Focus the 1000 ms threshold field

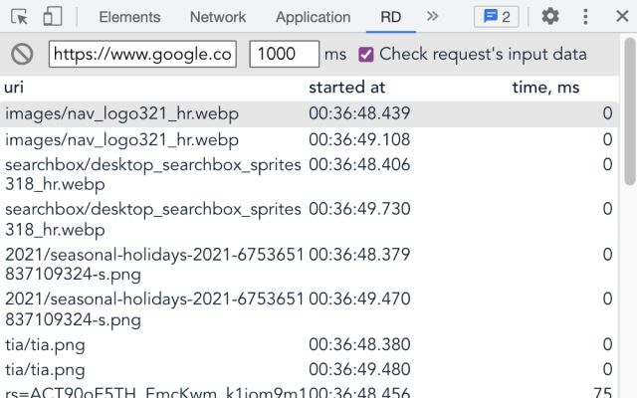pyautogui.click(x=284, y=54)
